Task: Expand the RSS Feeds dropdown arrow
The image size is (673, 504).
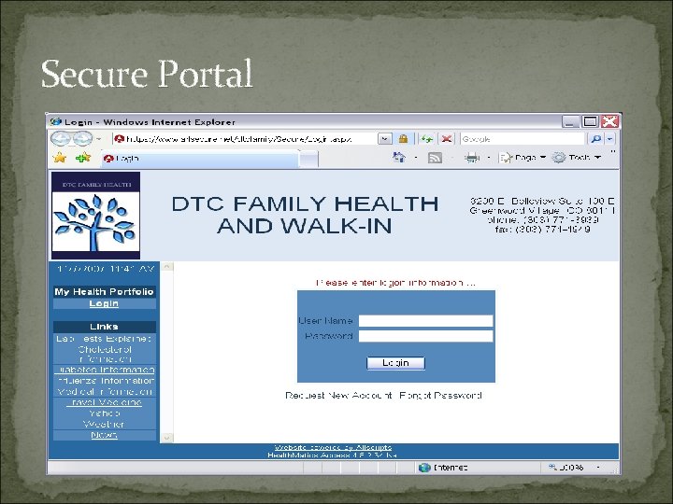Action: (451, 158)
